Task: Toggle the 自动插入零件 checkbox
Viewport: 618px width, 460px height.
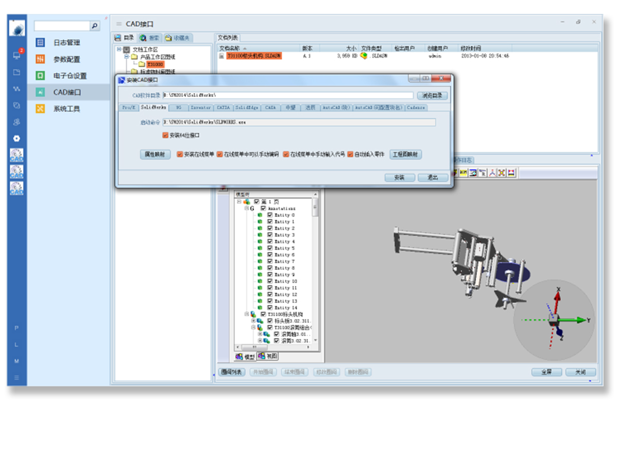Action: (x=350, y=154)
